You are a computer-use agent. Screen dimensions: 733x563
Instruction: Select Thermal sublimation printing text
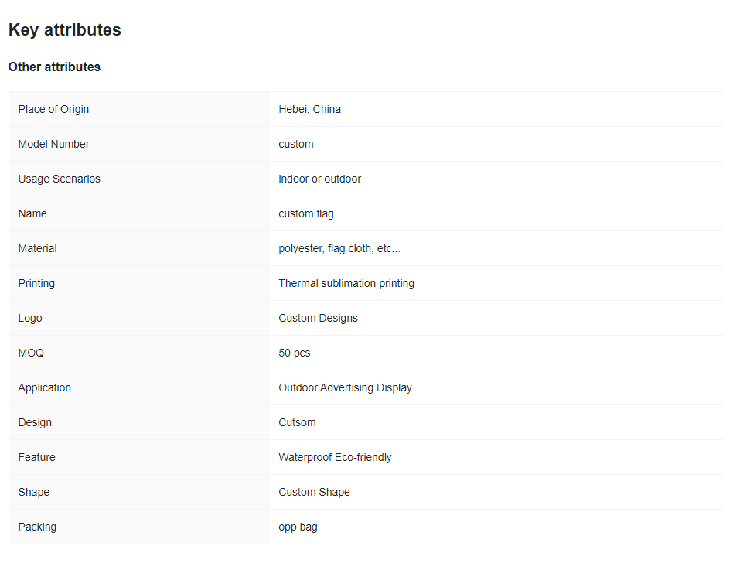pos(346,283)
